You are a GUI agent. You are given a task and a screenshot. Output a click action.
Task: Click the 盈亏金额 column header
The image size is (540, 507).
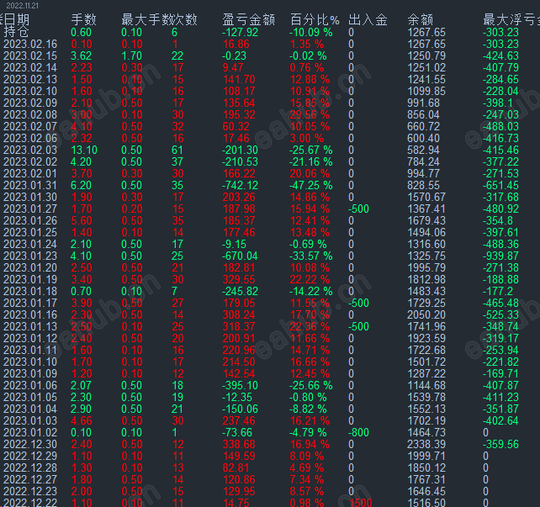coord(249,19)
